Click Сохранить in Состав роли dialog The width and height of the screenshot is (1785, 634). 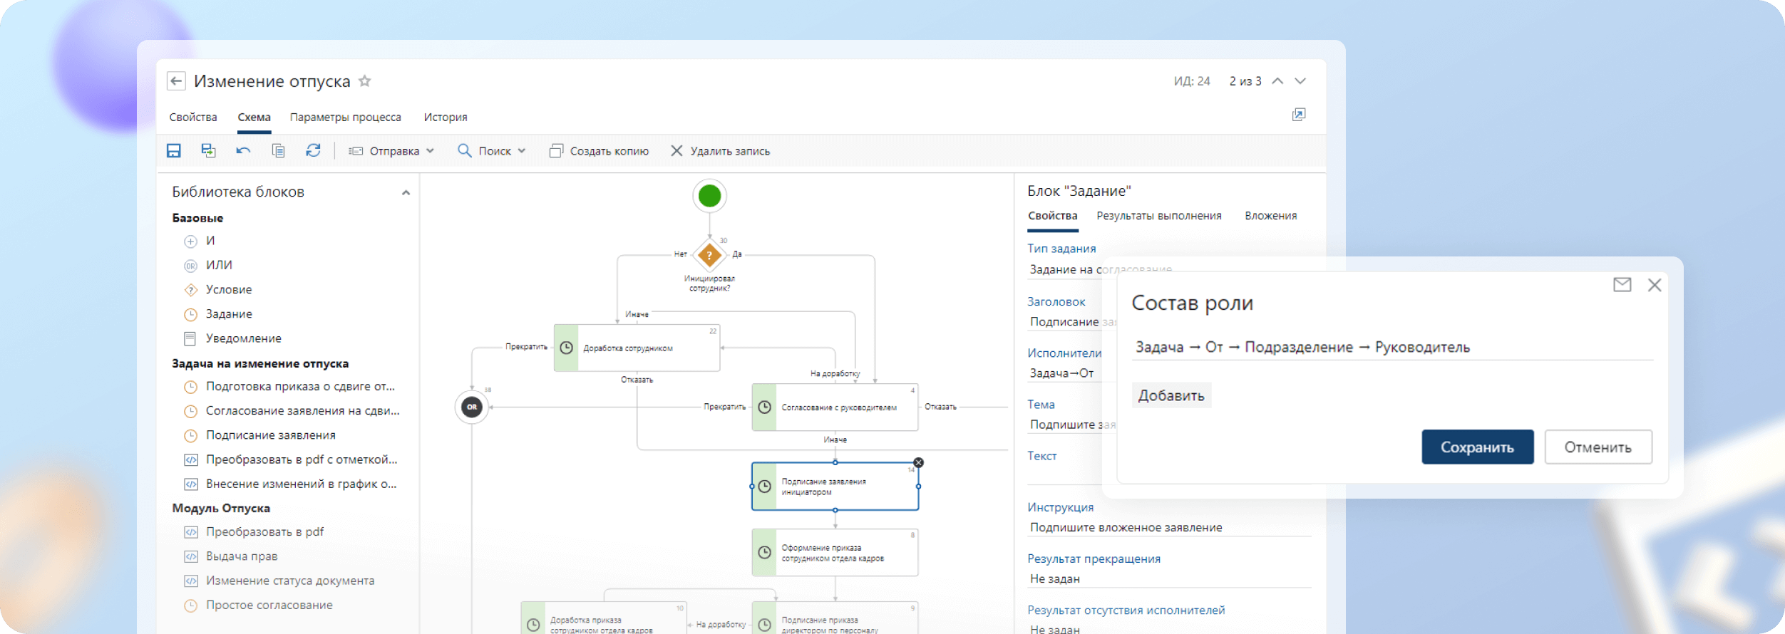point(1478,447)
